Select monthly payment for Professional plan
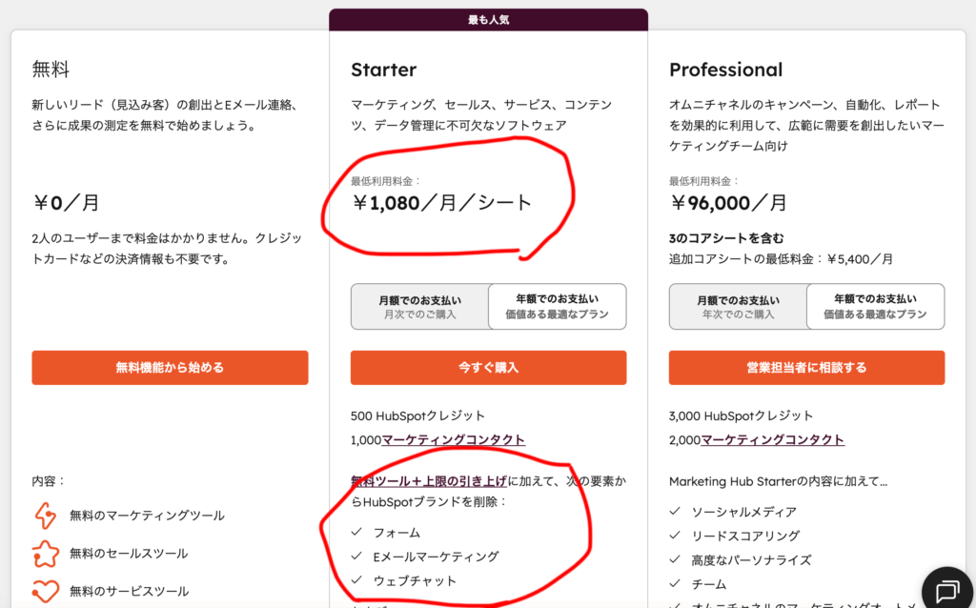Viewport: 976px width, 608px height. click(x=738, y=307)
